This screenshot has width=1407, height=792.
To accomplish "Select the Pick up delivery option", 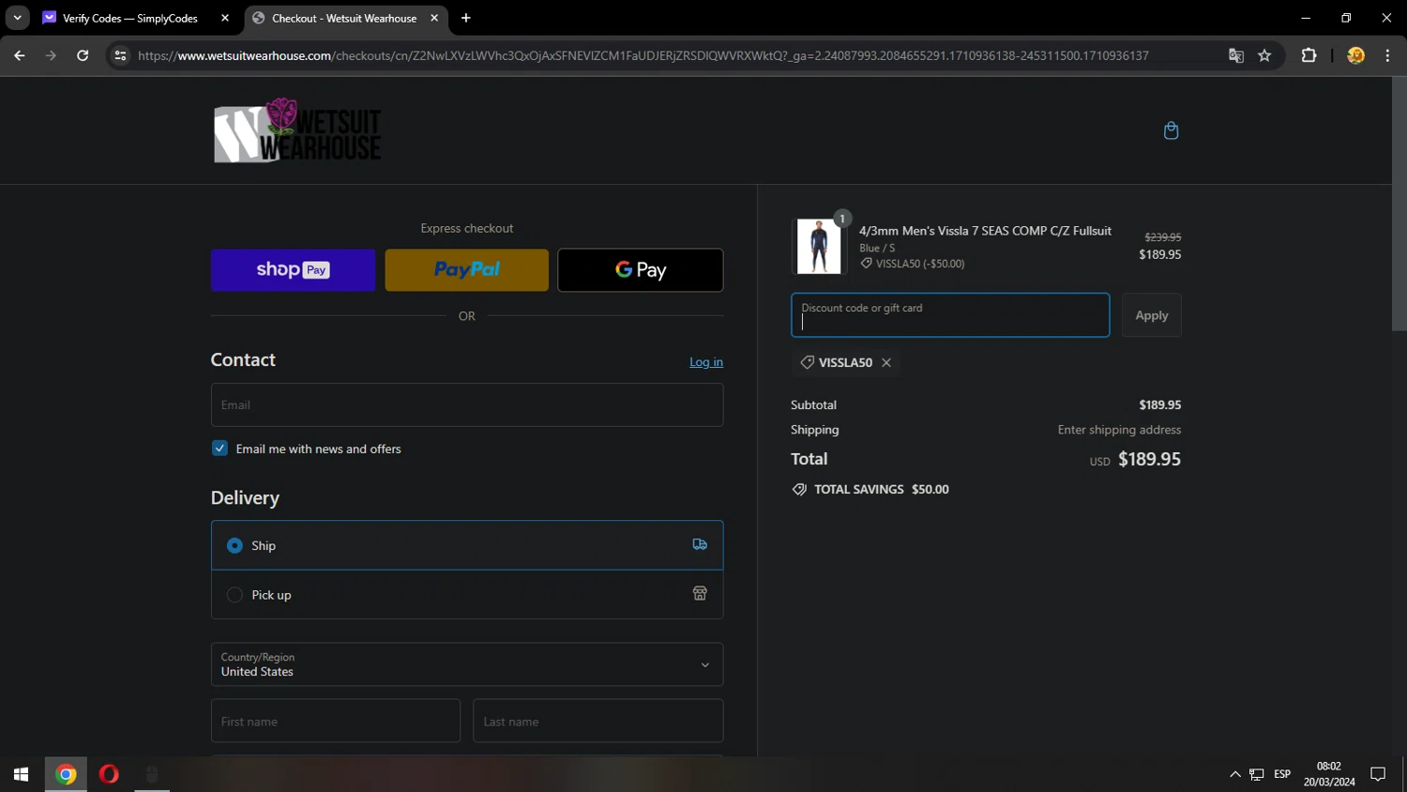I will [467, 595].
